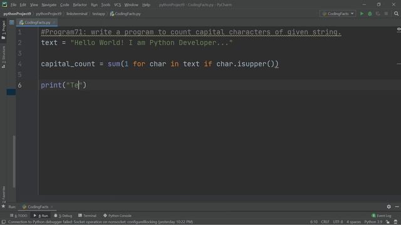Toggle the Run tool window button
The width and height of the screenshot is (401, 225).
point(41,216)
